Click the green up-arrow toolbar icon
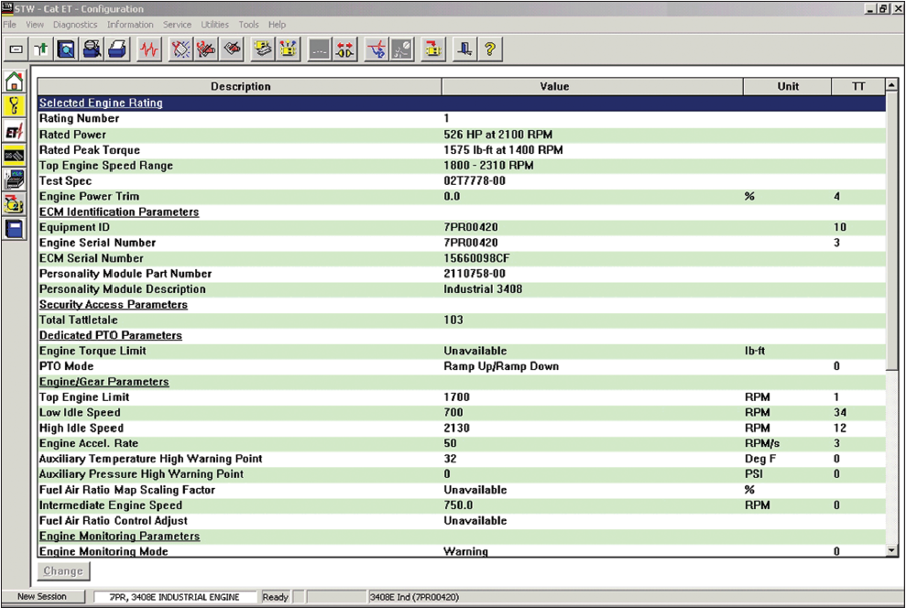The image size is (906, 608). click(41, 49)
